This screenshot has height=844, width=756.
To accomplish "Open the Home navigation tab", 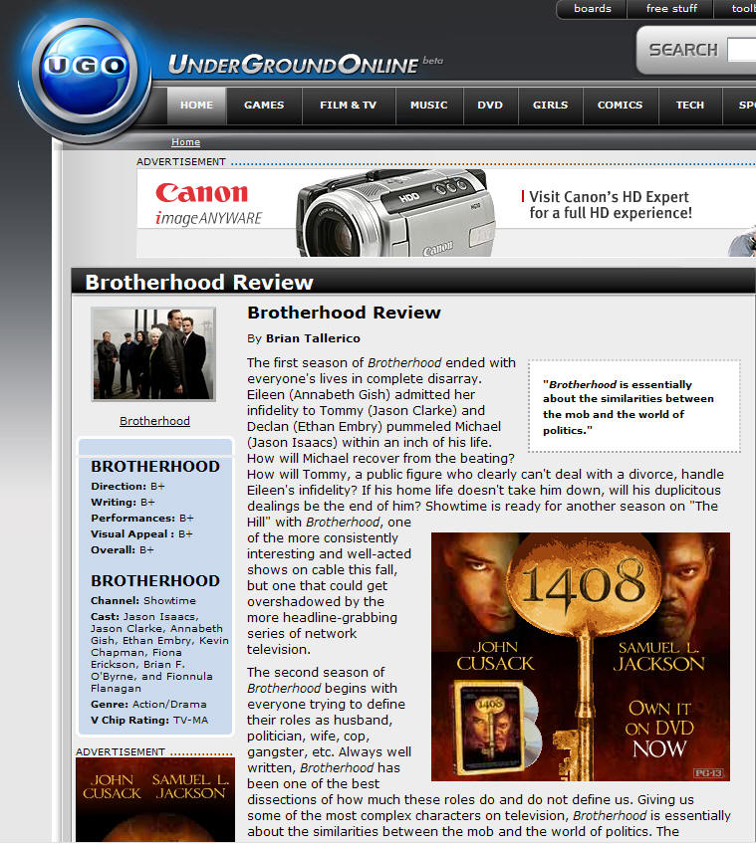I will point(196,105).
